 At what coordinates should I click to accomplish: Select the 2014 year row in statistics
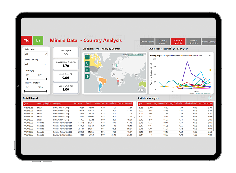[175, 135]
